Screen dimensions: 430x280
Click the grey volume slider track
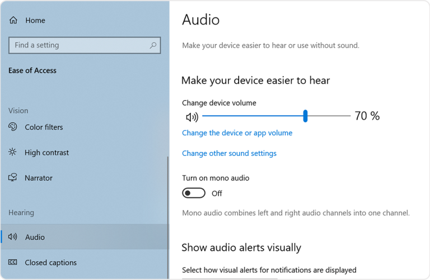329,116
